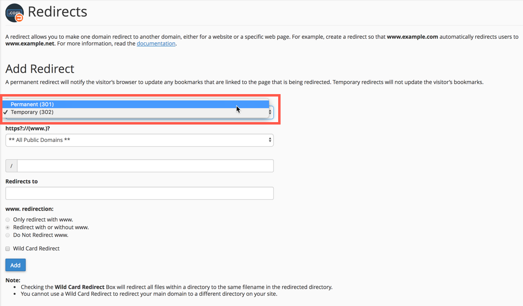Viewport: 523px width, 306px height.
Task: Click the www. redirection label
Action: [29, 209]
